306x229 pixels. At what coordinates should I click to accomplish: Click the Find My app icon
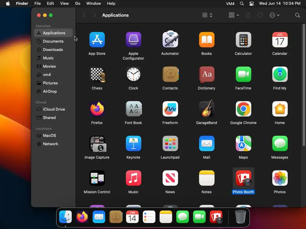coord(280,74)
